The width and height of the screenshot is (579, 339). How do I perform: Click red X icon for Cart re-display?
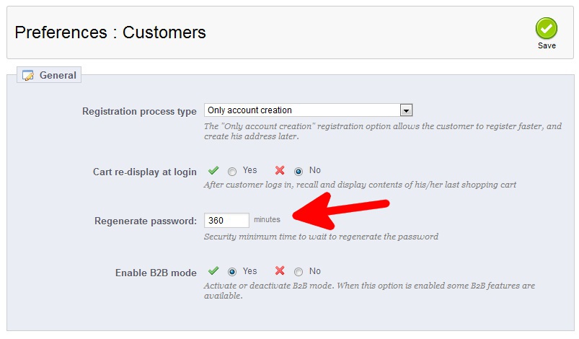coord(280,171)
